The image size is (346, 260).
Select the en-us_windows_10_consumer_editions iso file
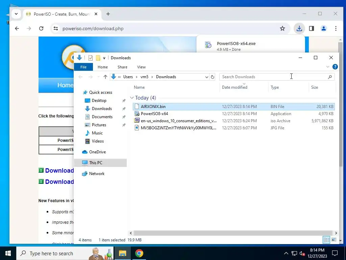tap(234, 121)
